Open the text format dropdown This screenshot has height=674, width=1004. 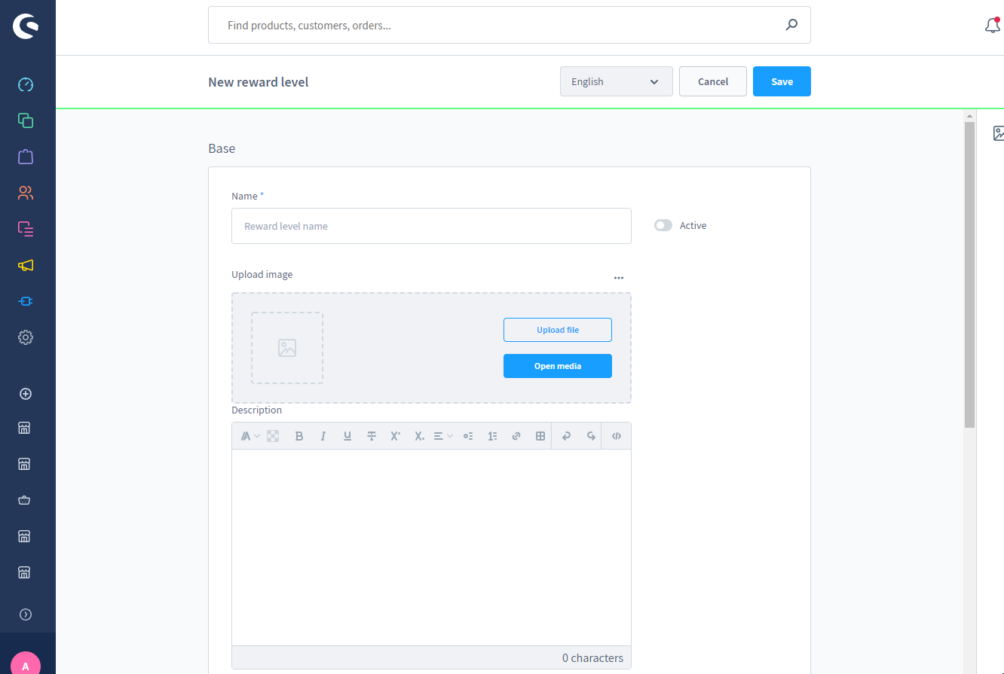click(249, 436)
